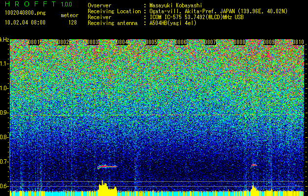The image size is (308, 196).
Task: Click the 0808 time marker
Action: (x=239, y=42)
